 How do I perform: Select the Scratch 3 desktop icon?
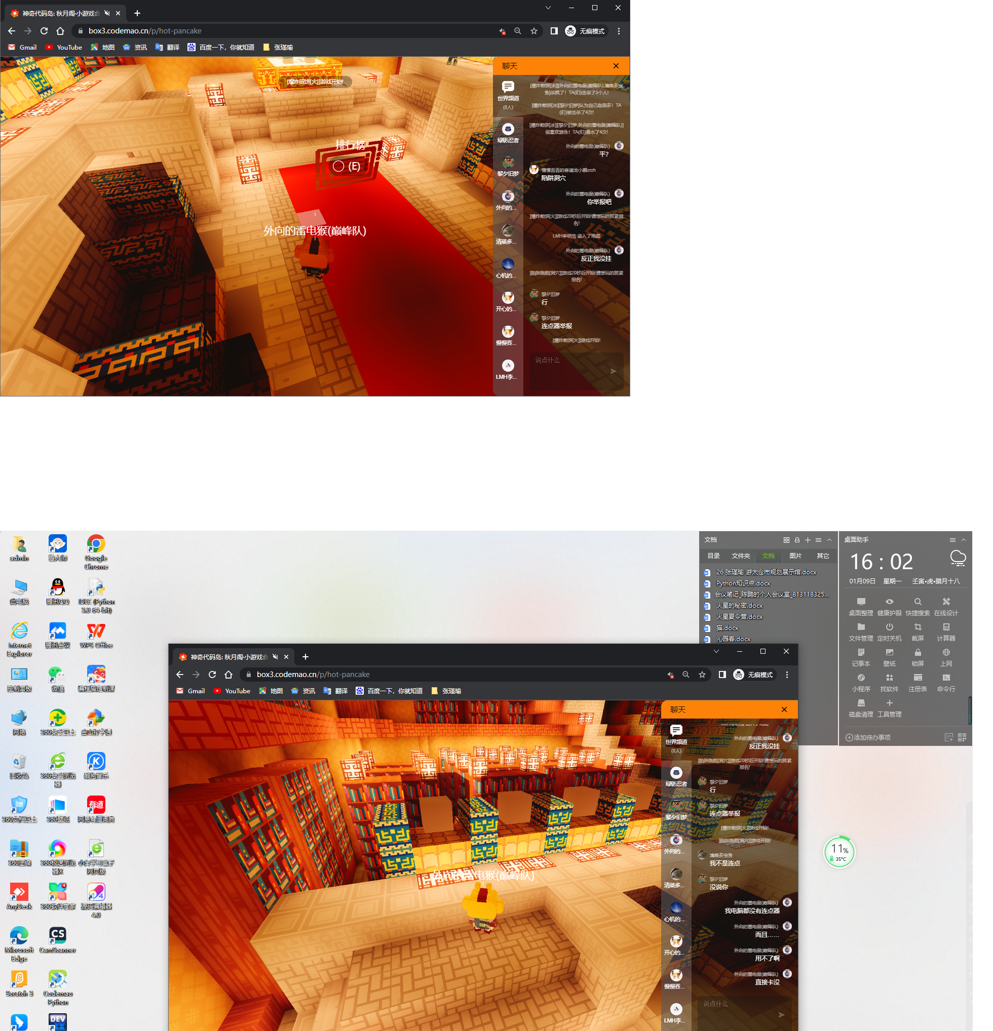coord(19,983)
